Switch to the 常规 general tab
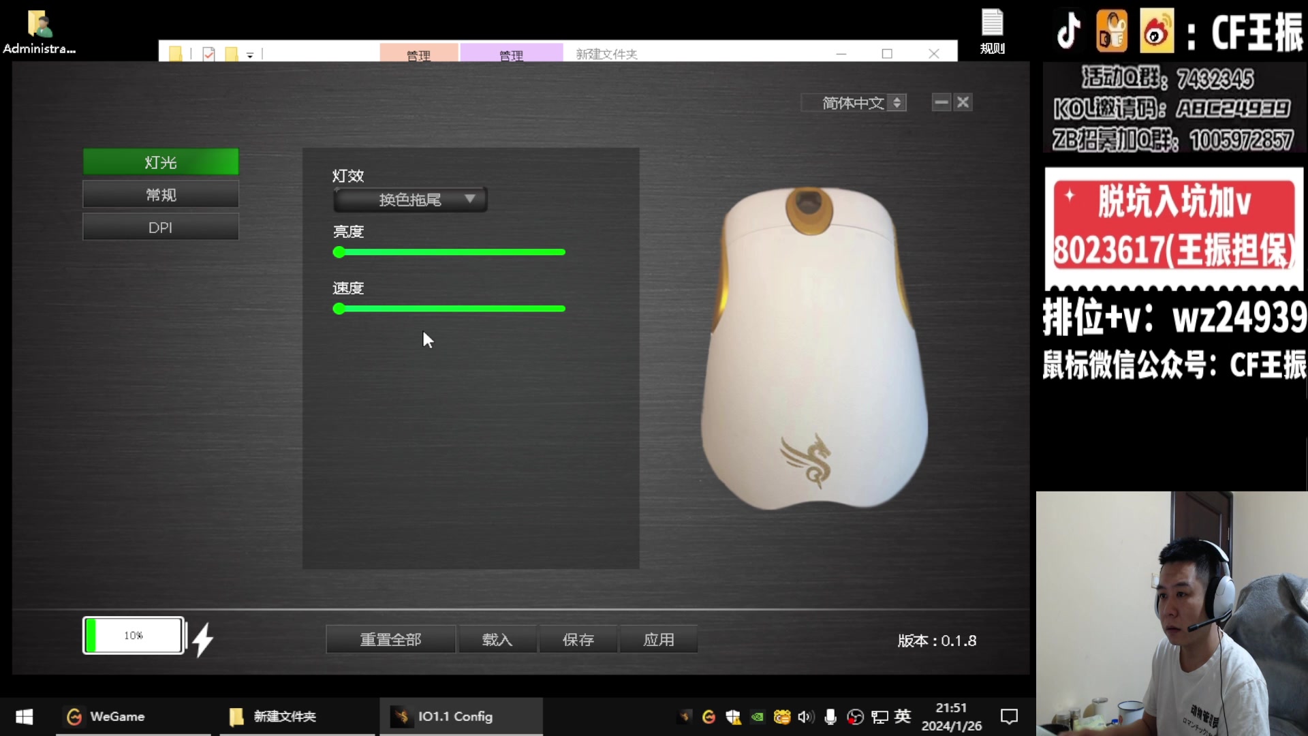 (161, 195)
